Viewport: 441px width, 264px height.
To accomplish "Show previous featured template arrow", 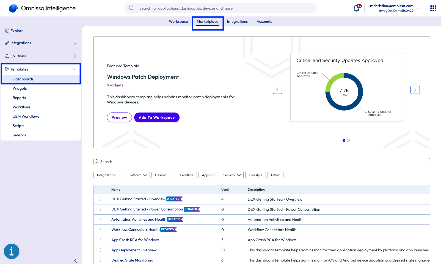I will [x=277, y=90].
